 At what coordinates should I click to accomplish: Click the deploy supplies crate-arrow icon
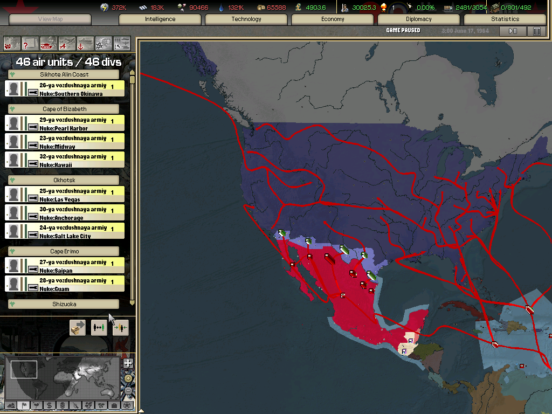78,327
